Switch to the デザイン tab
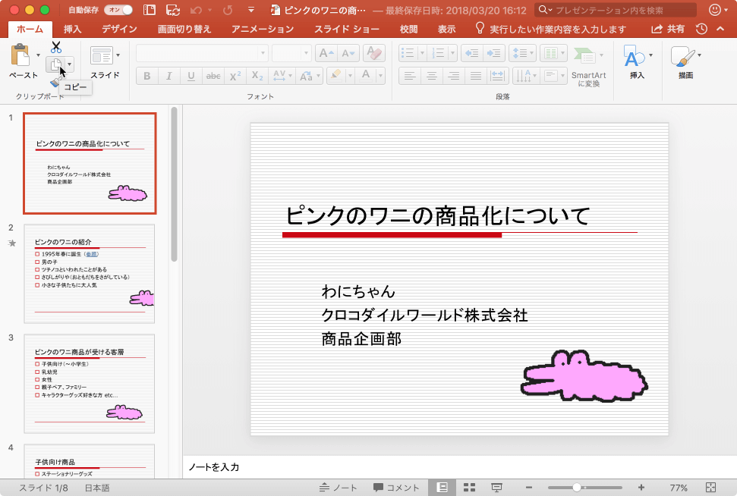737x496 pixels. 119,29
